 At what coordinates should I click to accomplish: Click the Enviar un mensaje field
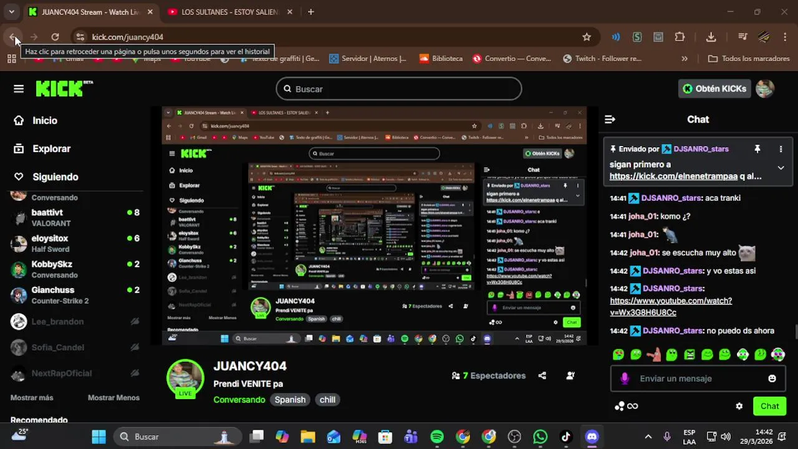[x=698, y=379]
